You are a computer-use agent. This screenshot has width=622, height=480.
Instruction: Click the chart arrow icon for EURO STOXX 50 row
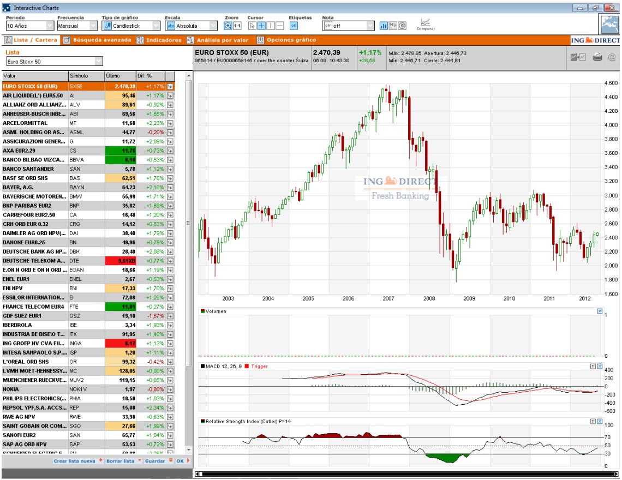[170, 87]
